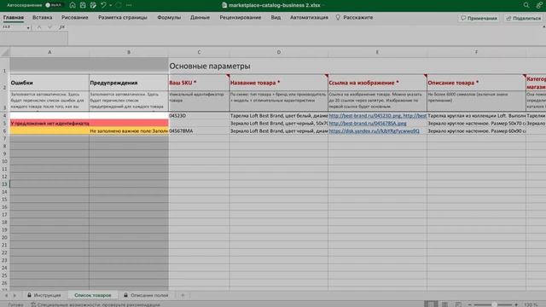
Task: Click the previous sheet navigation arrow
Action: [x=6, y=295]
